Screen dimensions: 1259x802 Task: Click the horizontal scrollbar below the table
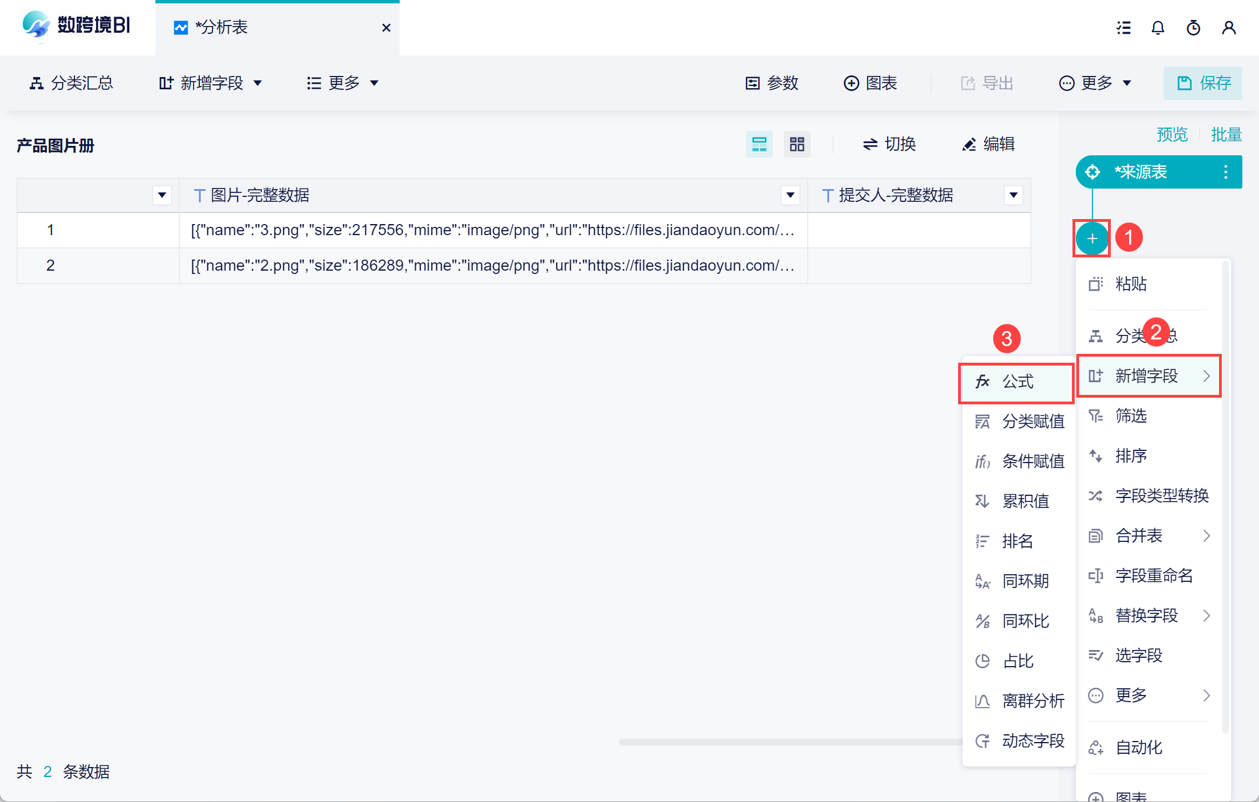click(788, 742)
